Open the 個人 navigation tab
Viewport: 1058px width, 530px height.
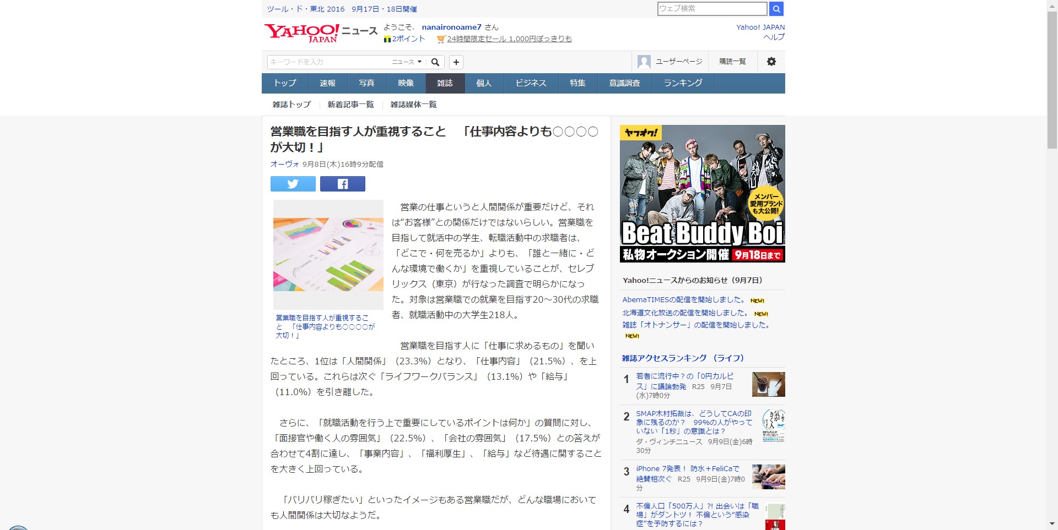point(484,83)
